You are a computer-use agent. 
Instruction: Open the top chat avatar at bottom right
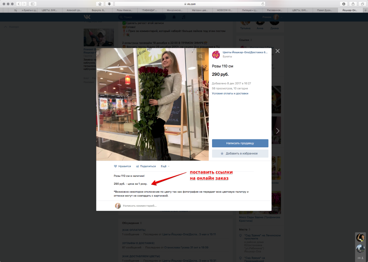360,238
